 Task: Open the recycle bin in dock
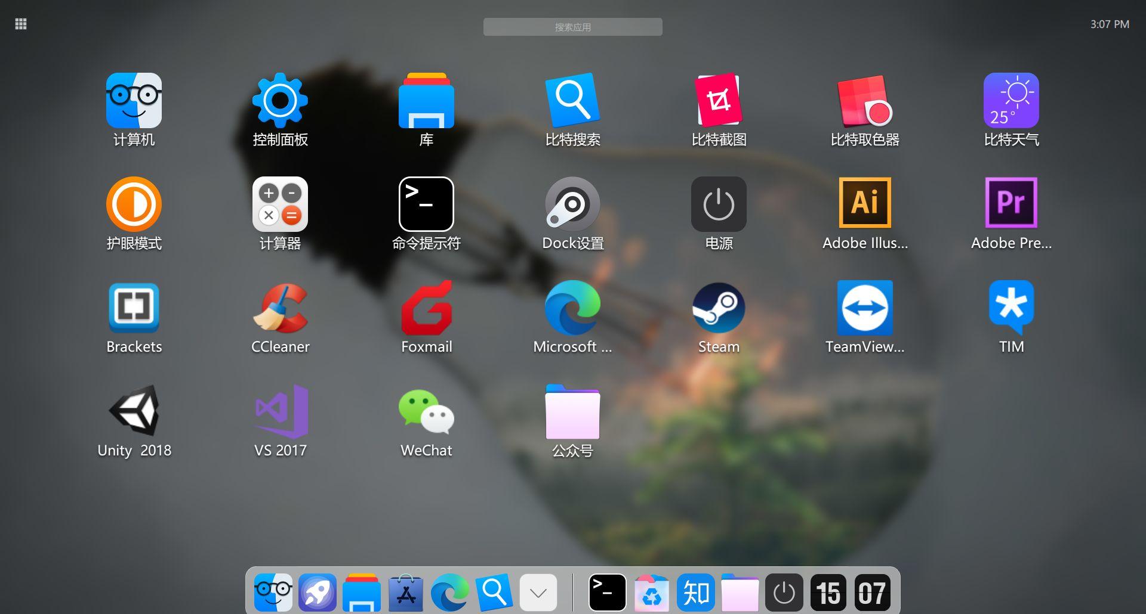pyautogui.click(x=651, y=593)
